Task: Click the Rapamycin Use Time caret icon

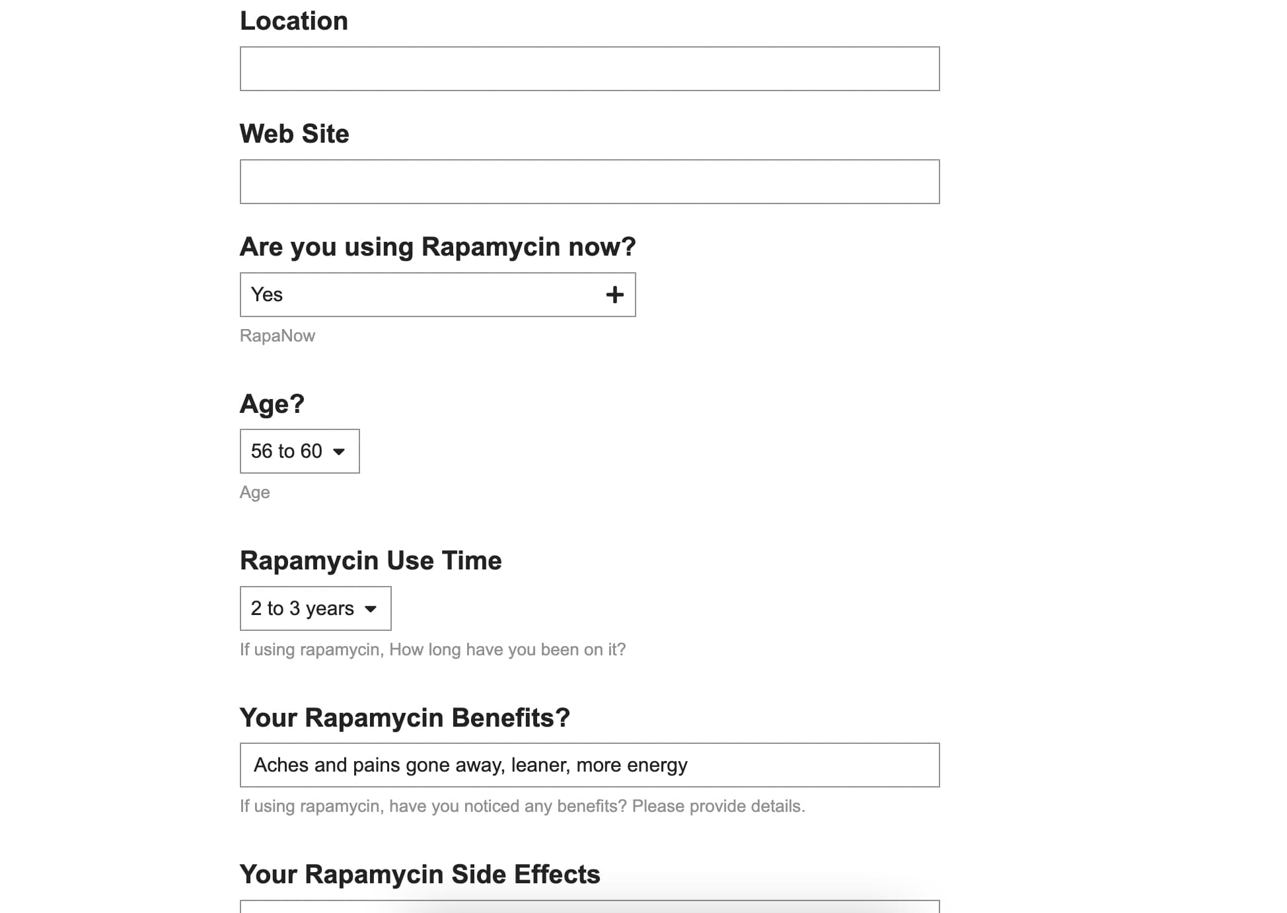Action: (x=371, y=609)
